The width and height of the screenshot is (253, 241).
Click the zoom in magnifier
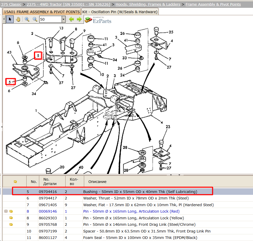click(x=27, y=19)
